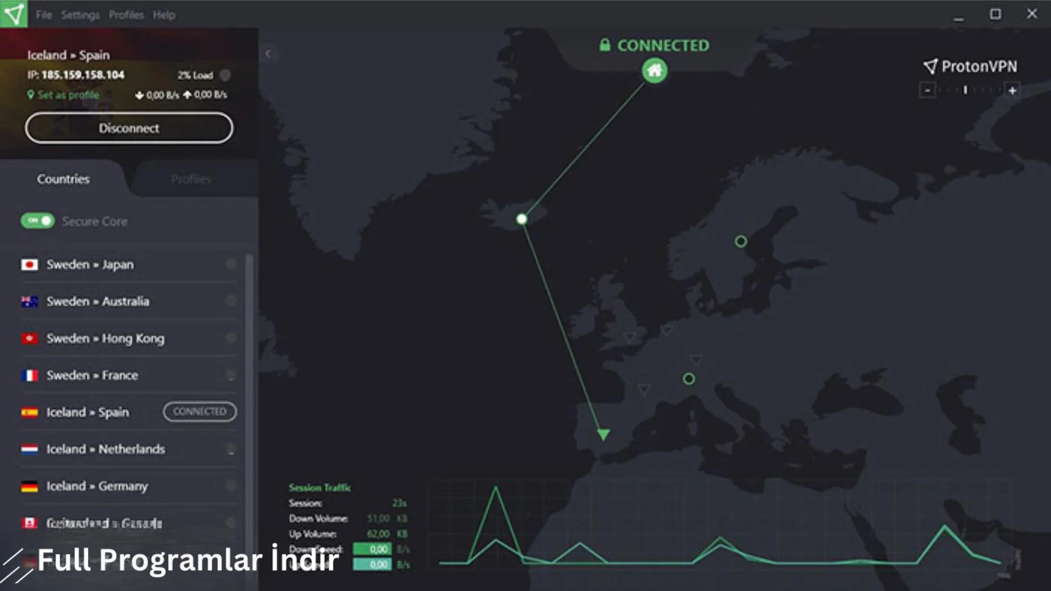Toggle the Secure Core switch off
Viewport: 1051px width, 591px height.
(x=37, y=220)
